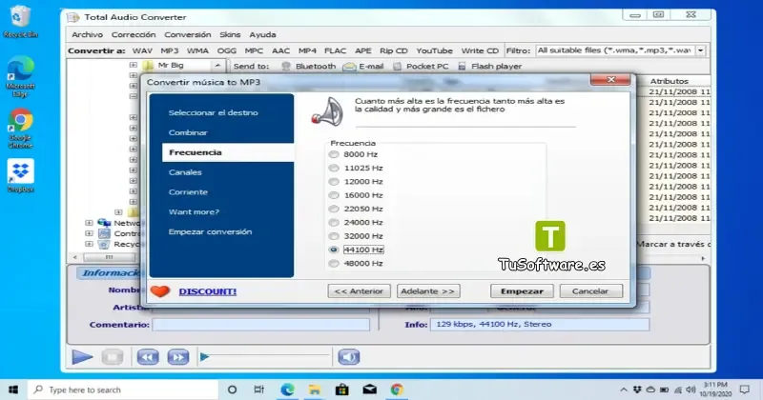This screenshot has width=763, height=400.
Task: Select the 8000 Hz frequency option
Action: (333, 154)
